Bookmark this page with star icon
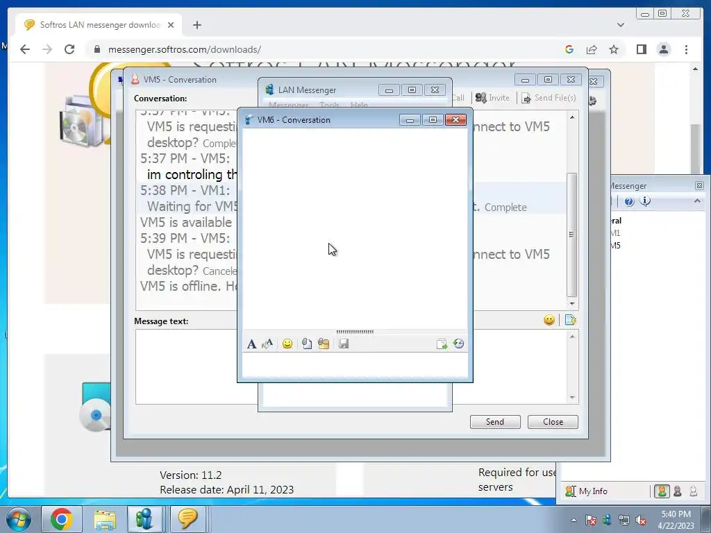Viewport: 711px width, 533px height. tap(614, 49)
